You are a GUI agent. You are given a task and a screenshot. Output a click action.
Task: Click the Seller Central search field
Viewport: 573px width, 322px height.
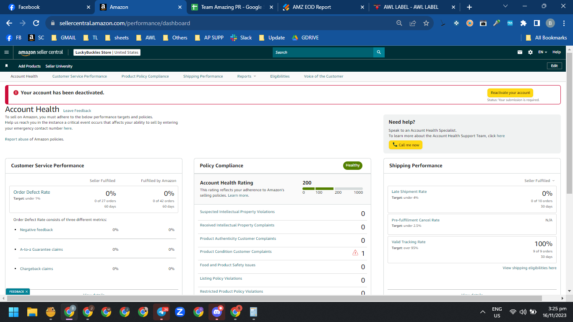click(323, 52)
